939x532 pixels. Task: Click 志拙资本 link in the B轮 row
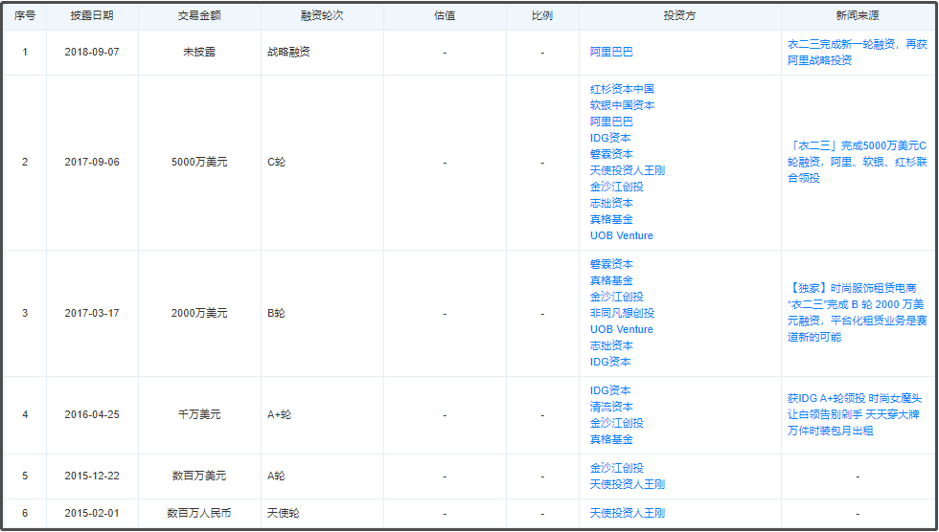pyautogui.click(x=611, y=345)
